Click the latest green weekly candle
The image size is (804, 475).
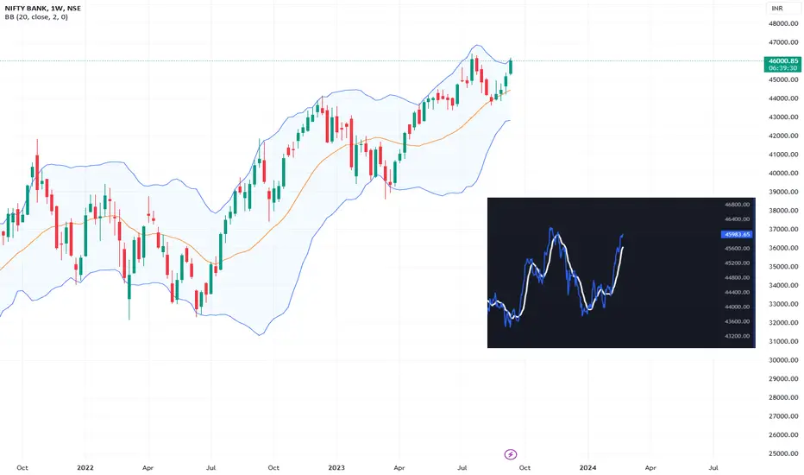click(x=510, y=66)
